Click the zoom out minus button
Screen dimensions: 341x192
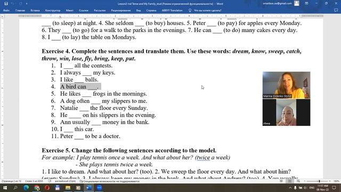point(304,181)
